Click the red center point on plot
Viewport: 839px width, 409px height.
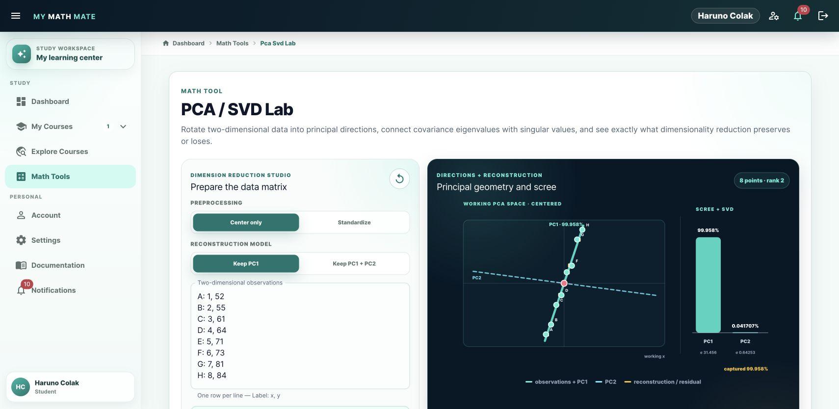pyautogui.click(x=564, y=283)
